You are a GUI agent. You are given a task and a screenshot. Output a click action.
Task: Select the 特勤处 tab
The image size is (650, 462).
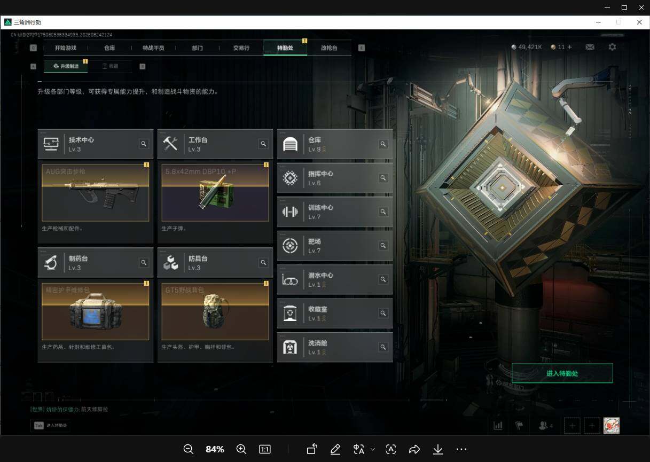click(285, 48)
